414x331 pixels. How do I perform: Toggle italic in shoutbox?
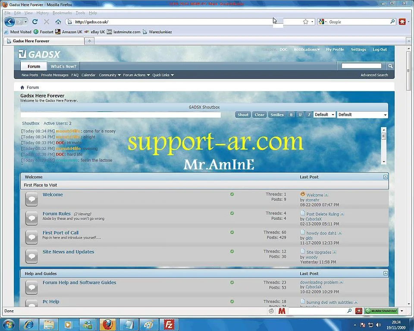[309, 115]
